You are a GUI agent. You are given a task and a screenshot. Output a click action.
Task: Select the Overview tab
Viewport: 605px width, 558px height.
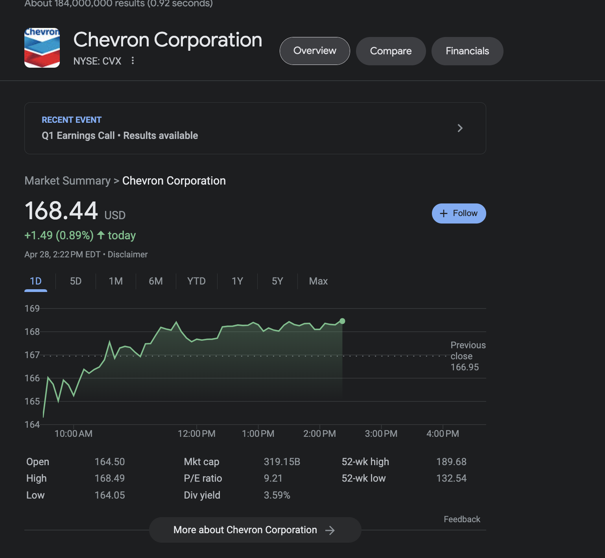[315, 51]
